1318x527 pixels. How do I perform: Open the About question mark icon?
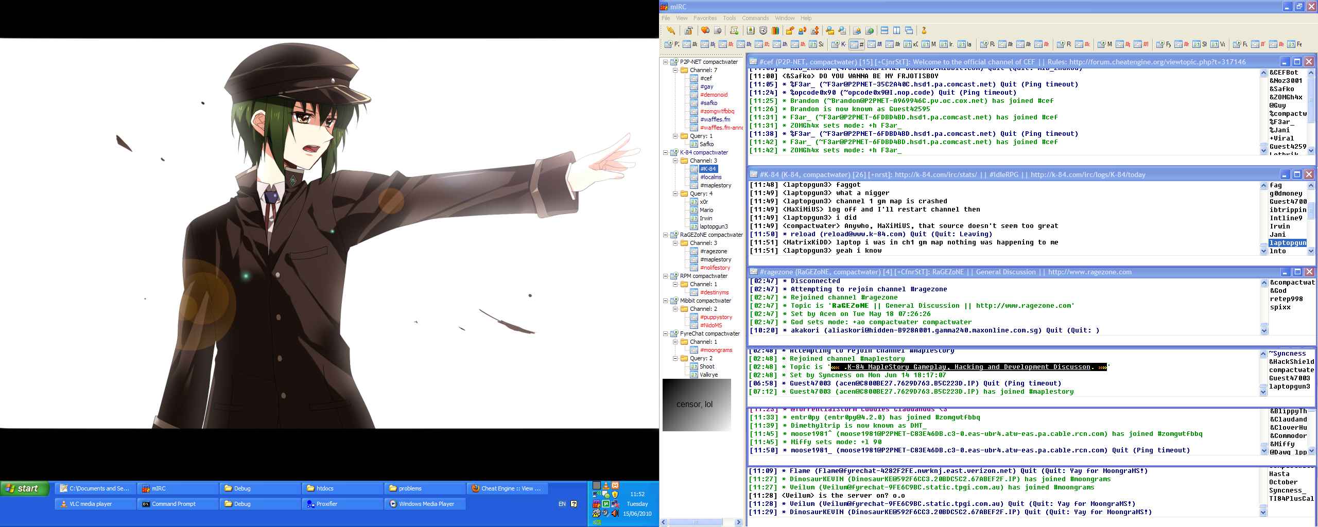click(x=924, y=31)
